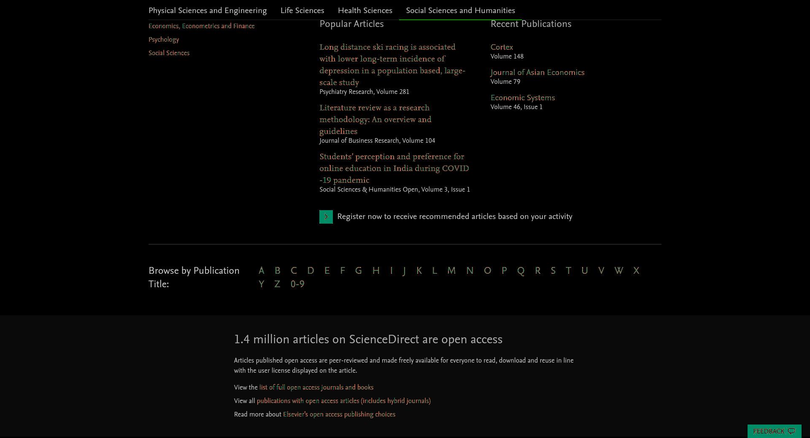Browse publications starting with X
810x438 pixels.
pos(636,271)
